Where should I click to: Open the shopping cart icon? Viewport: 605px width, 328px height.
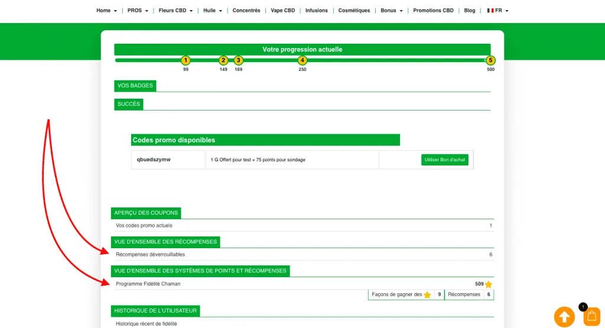pos(591,317)
